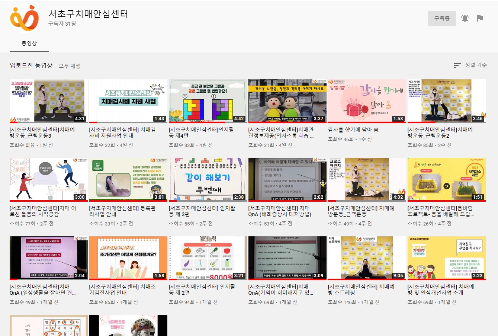Open the 기억친구 2:23 thumbnail
498x336 pixels.
pos(447,258)
